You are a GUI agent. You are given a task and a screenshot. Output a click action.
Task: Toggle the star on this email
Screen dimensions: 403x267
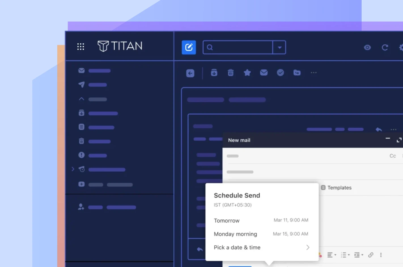247,73
